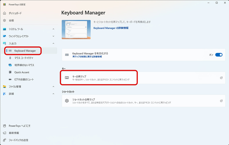This screenshot has width=229, height=145.
Task: Click the フィードバックの送信 icon
Action: 5,140
